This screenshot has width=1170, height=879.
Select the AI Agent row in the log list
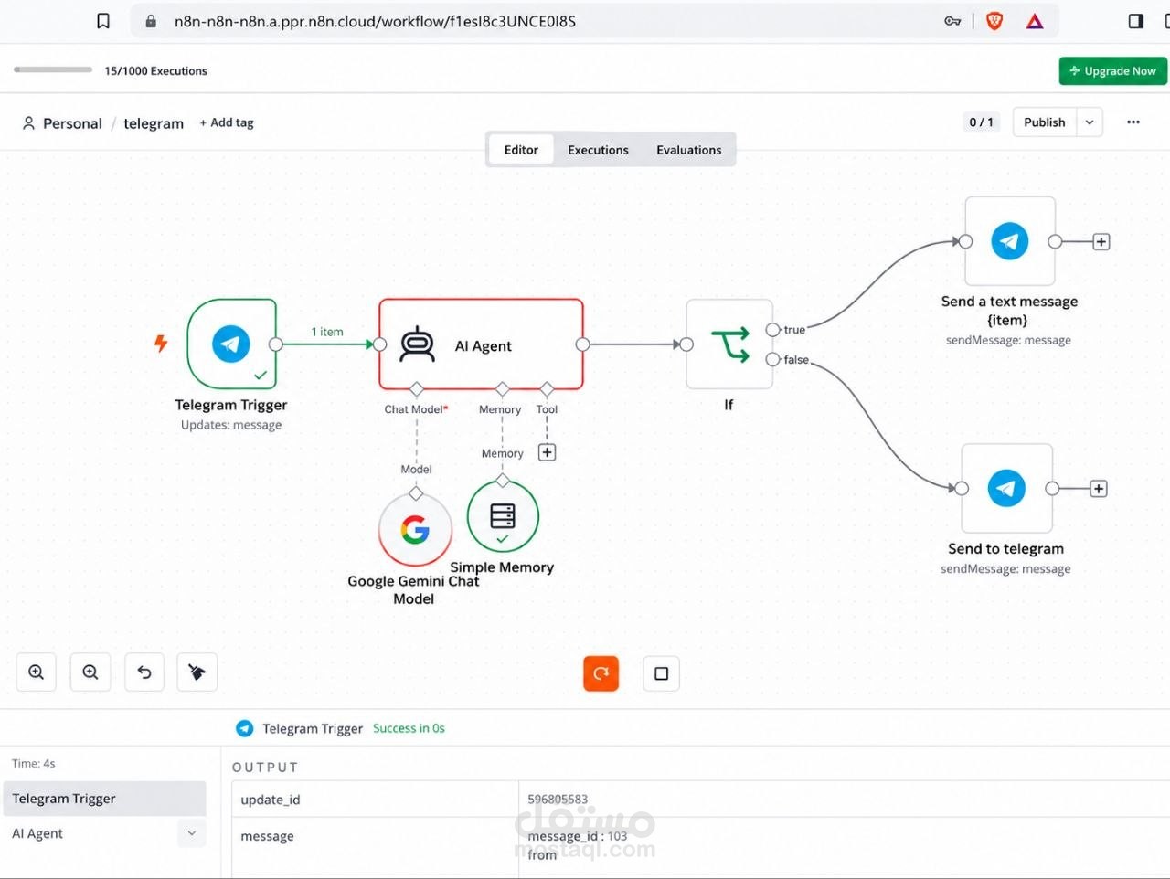104,833
